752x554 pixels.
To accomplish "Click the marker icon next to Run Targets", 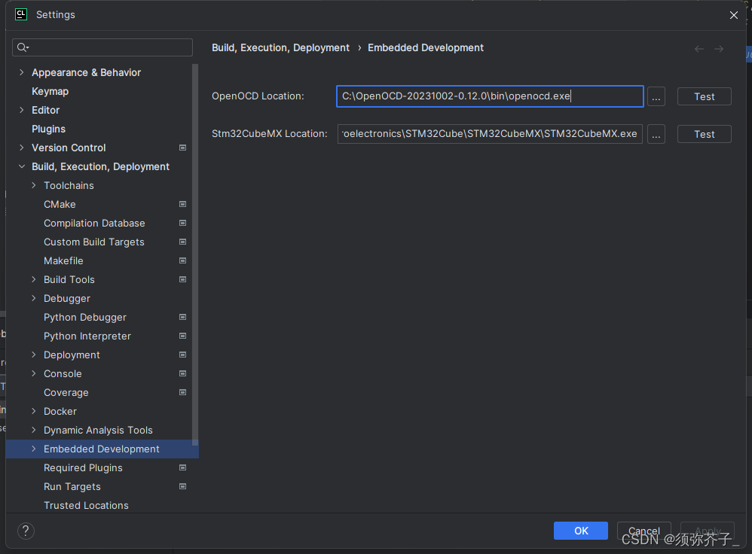I will click(x=182, y=486).
